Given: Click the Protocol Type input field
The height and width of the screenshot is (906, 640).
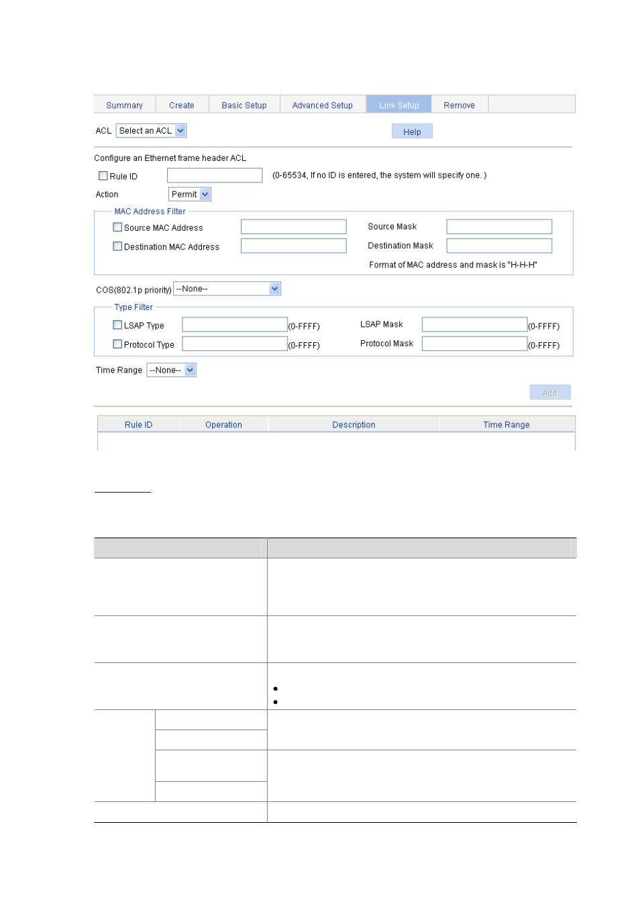Looking at the screenshot, I should (x=235, y=344).
